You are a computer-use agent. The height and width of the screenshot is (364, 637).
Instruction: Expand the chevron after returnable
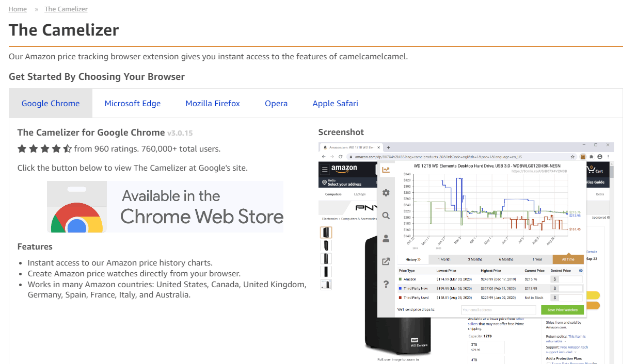click(x=565, y=341)
